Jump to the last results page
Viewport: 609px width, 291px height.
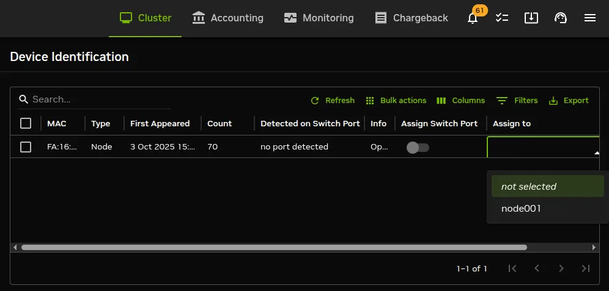click(x=586, y=268)
